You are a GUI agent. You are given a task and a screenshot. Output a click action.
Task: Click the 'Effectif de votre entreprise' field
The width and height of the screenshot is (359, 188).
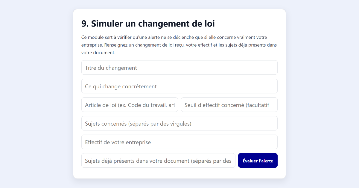pos(180,142)
